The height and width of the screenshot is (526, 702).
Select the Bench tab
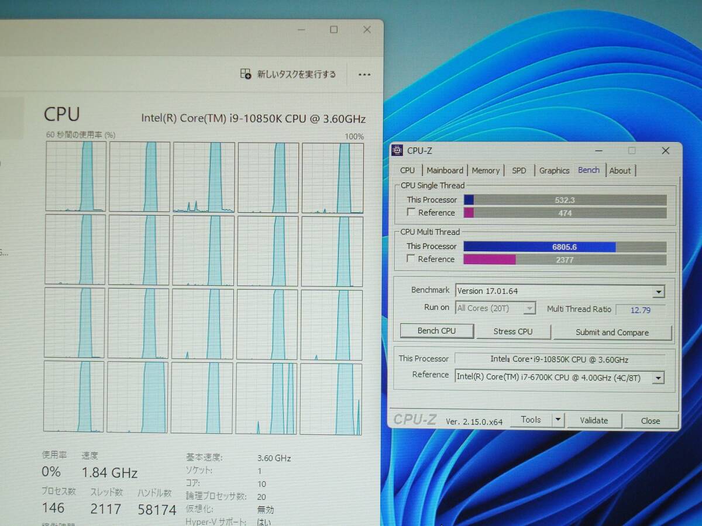click(589, 170)
